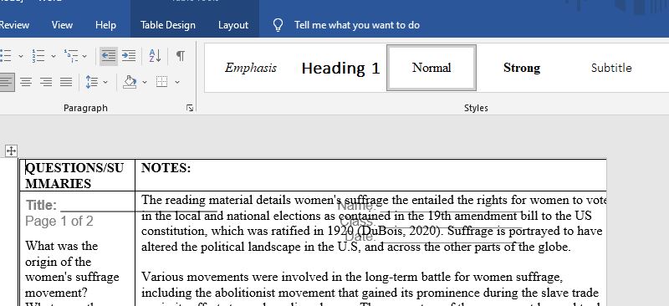Open Paragraph settings dialog launcher

[x=190, y=109]
